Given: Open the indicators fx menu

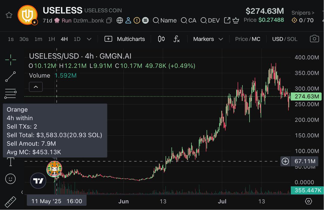Looking at the screenshot, I should [176, 39].
